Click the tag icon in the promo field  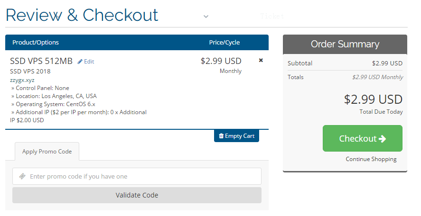click(23, 176)
